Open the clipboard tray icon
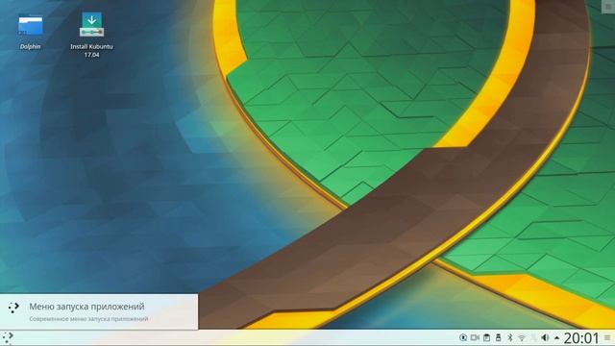Image resolution: width=615 pixels, height=346 pixels. point(487,337)
